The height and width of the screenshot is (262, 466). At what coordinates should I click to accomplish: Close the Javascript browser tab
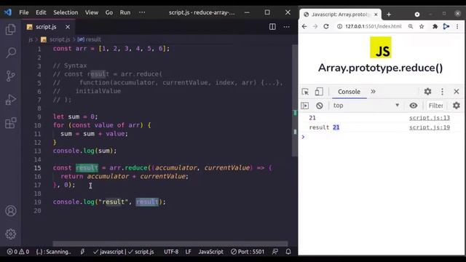tap(376, 15)
